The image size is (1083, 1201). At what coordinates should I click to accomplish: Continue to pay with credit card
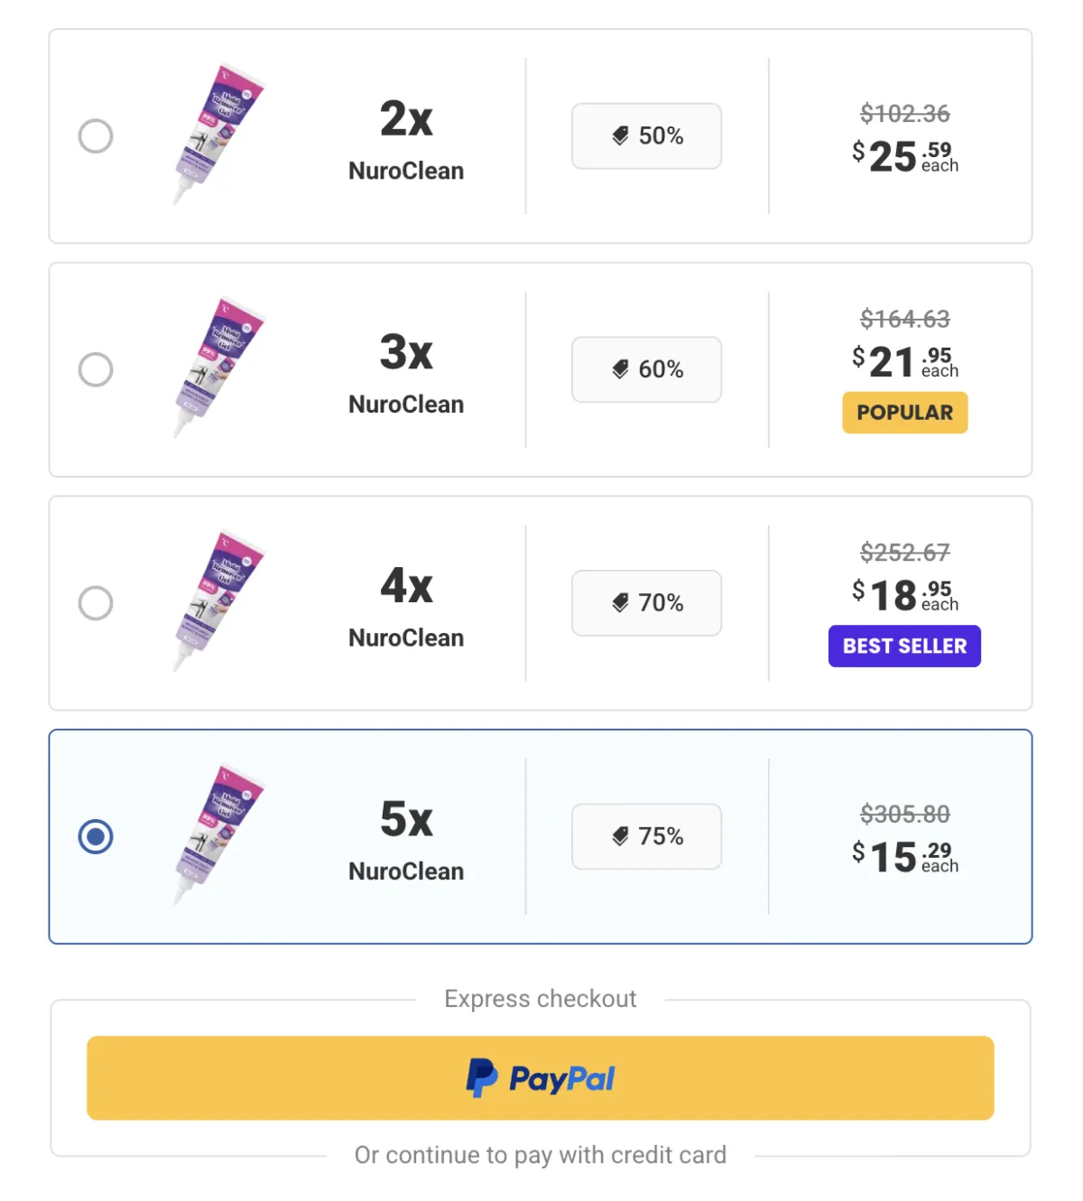(540, 1154)
